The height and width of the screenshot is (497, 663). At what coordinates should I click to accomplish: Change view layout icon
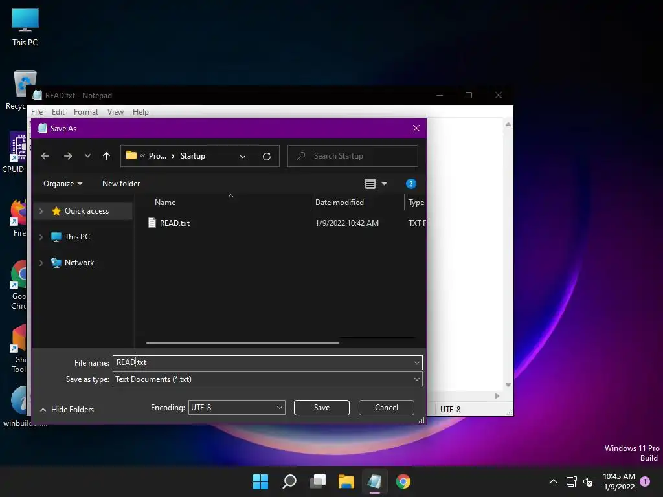coord(370,184)
